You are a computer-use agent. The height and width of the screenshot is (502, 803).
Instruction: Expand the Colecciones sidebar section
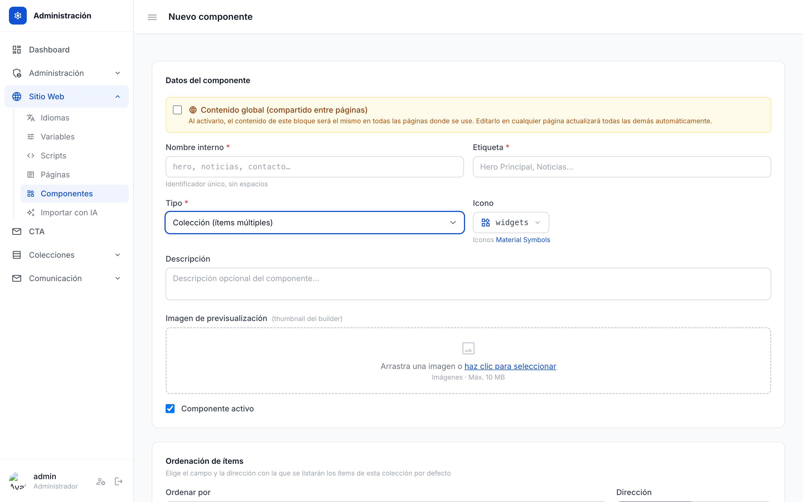(x=67, y=255)
